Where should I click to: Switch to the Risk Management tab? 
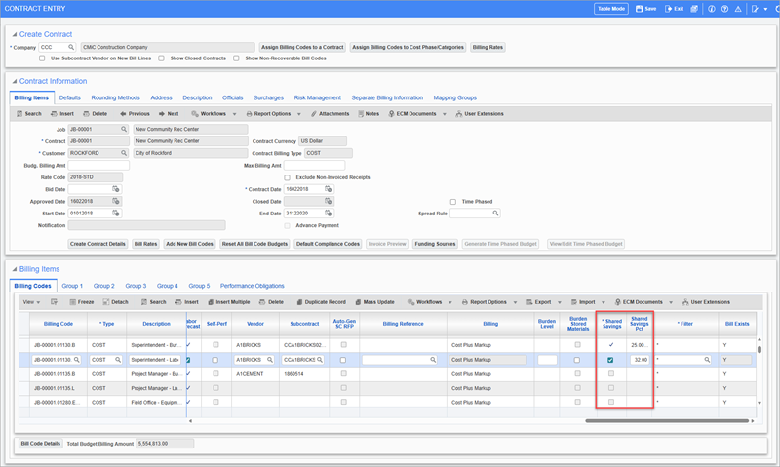318,97
